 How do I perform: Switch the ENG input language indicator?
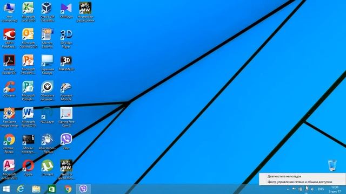pyautogui.click(x=321, y=189)
